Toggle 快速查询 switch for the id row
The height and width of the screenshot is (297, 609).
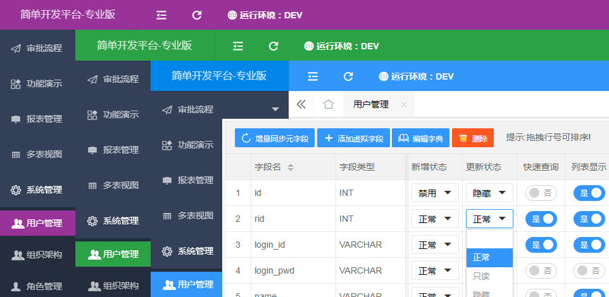541,193
